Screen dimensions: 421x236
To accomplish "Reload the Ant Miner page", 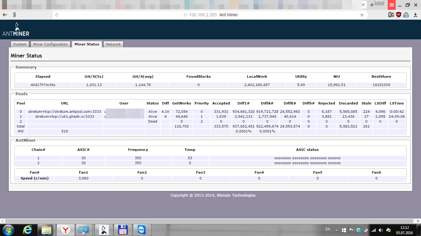I will point(57,15).
